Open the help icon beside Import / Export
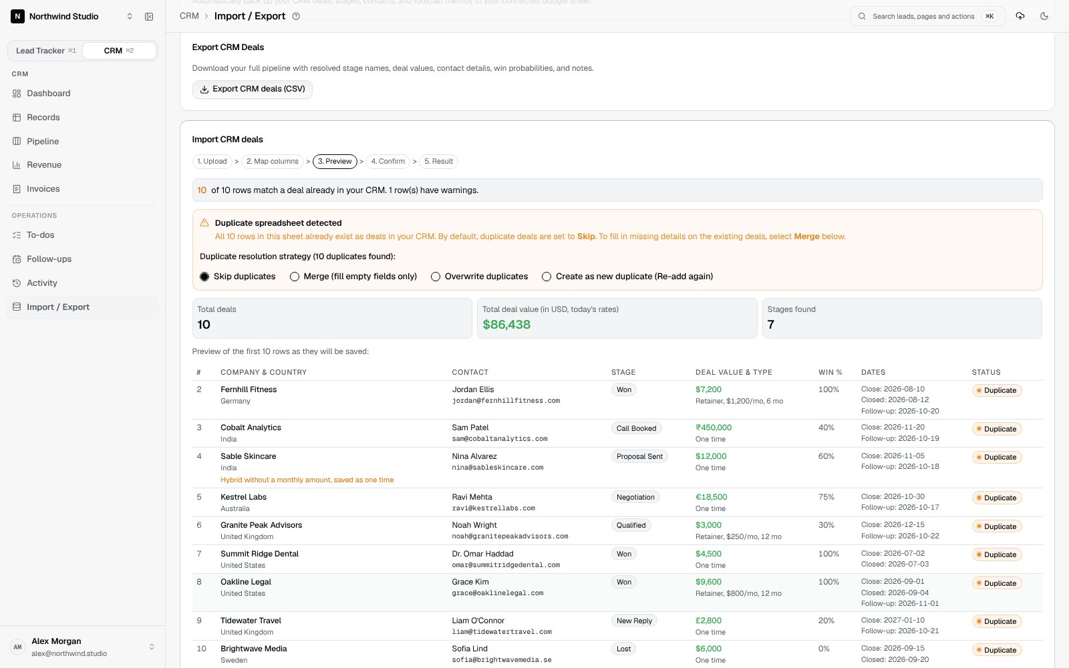This screenshot has height=668, width=1069. 296,17
